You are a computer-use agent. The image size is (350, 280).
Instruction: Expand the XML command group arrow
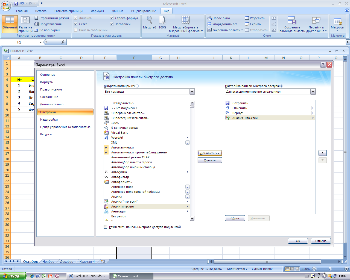[187, 142]
